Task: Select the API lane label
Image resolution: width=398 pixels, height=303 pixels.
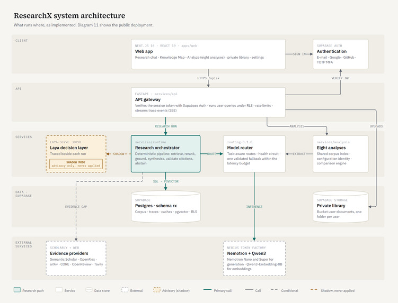Action: click(x=18, y=89)
